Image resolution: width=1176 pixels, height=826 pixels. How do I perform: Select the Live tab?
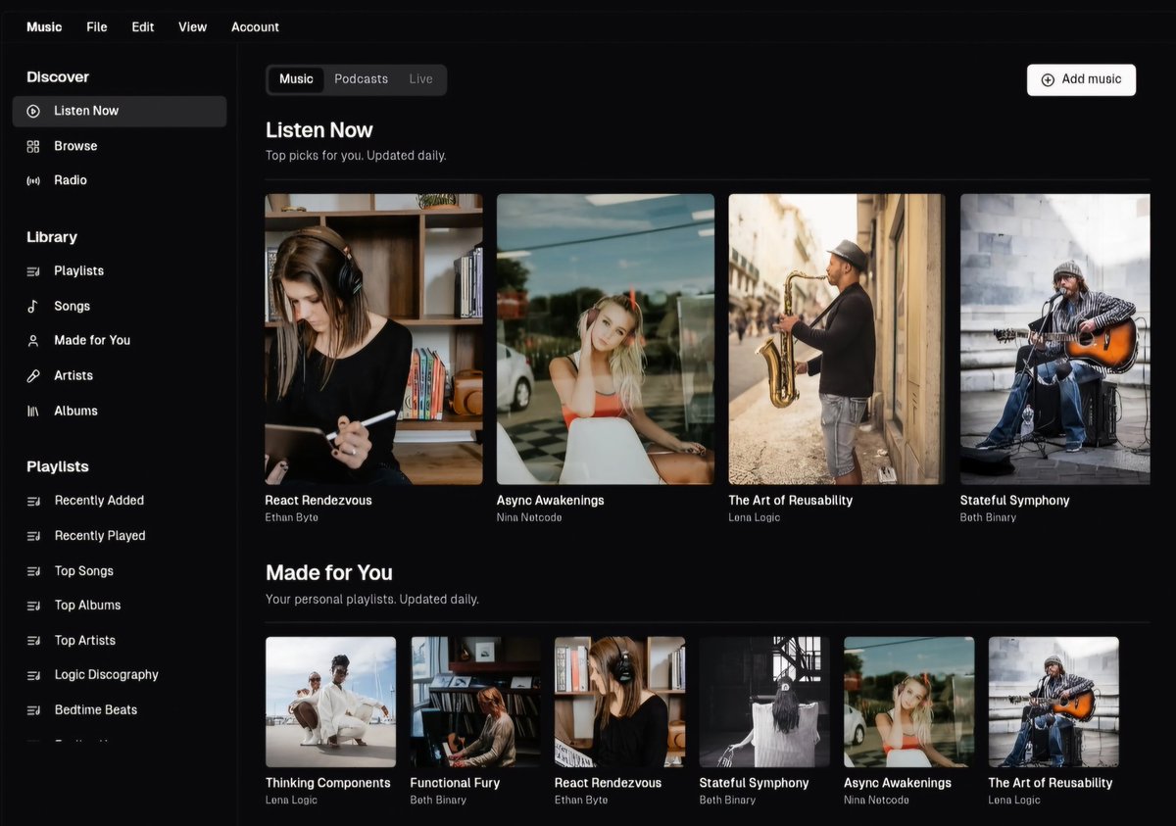pyautogui.click(x=420, y=79)
